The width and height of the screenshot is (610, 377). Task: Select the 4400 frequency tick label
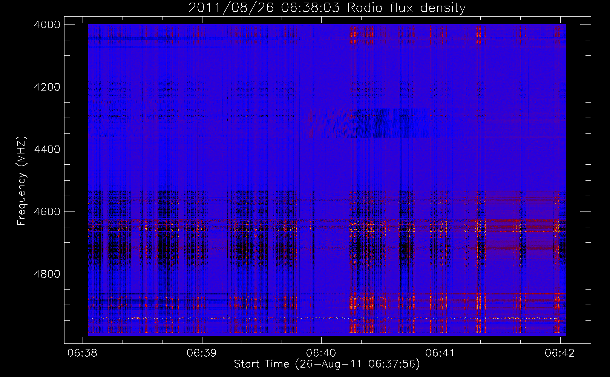[47, 149]
